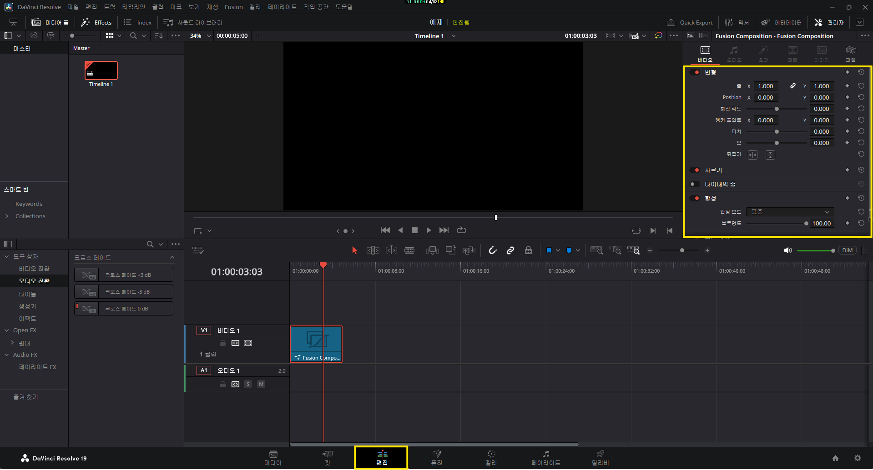Open the Deliver page tab
The height and width of the screenshot is (470, 873).
[x=601, y=458]
